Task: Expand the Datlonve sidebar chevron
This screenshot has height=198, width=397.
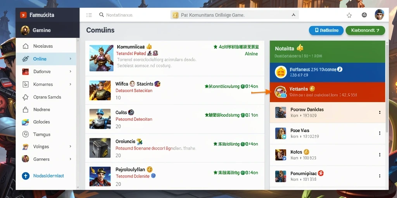Action: 71,72
